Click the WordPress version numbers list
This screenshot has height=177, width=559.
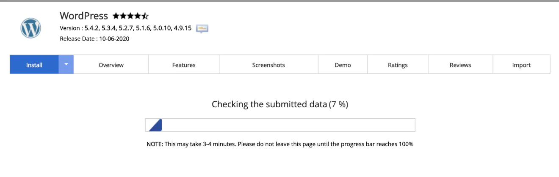[138, 28]
